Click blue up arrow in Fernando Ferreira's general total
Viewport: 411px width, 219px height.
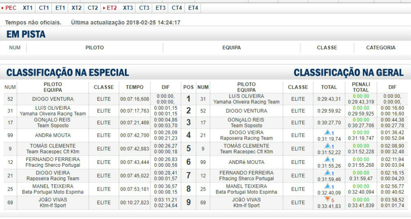tap(328, 173)
